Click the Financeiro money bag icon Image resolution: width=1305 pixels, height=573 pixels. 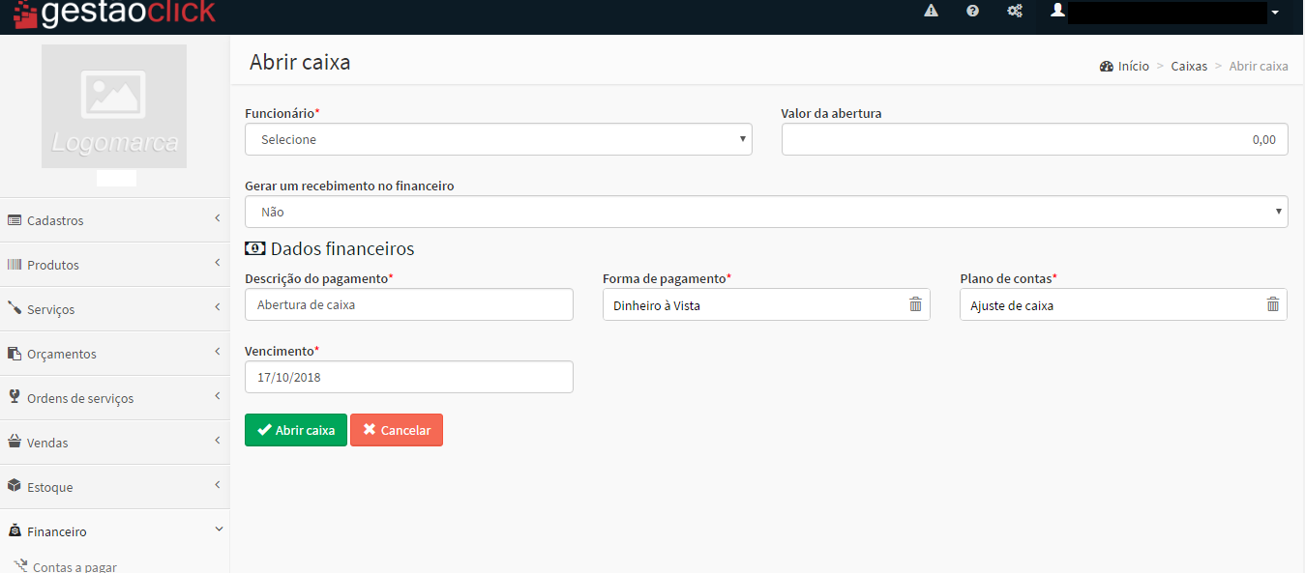[15, 530]
